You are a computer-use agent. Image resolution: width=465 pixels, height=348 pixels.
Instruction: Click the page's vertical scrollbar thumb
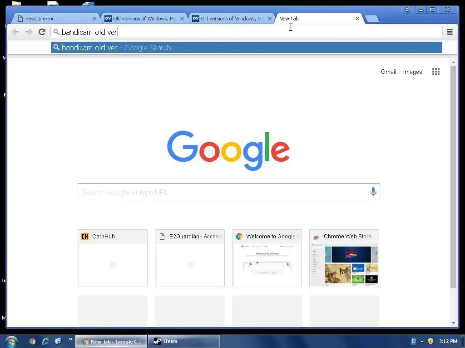click(x=453, y=176)
